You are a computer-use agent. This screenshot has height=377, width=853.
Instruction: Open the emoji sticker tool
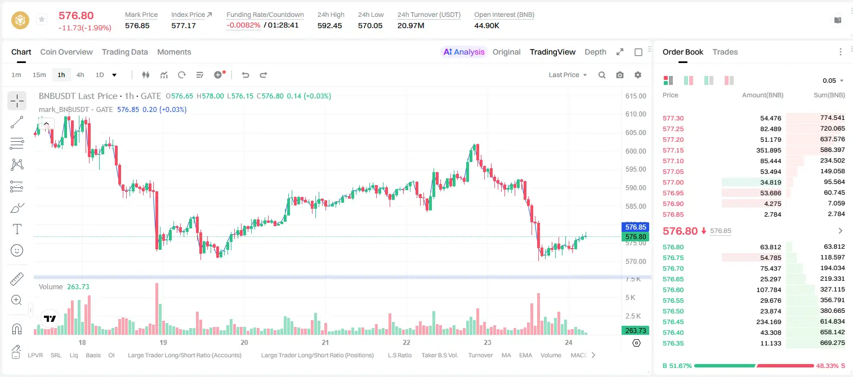(x=17, y=250)
